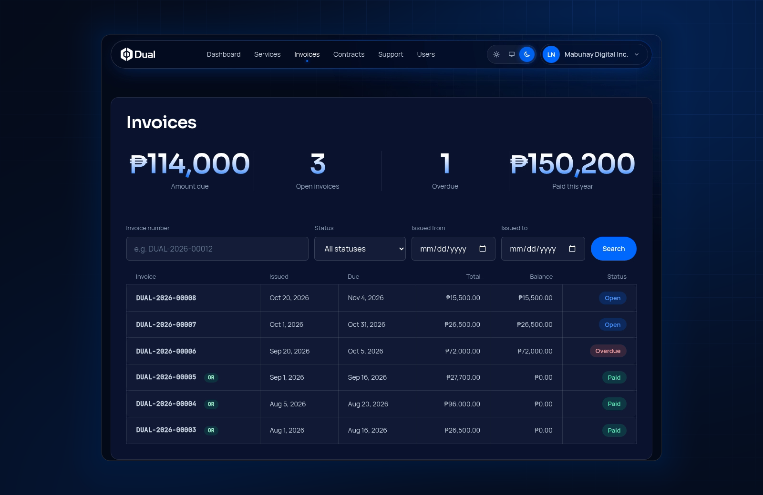Click Paid status badge for DUAL-2026-00005

pos(614,378)
